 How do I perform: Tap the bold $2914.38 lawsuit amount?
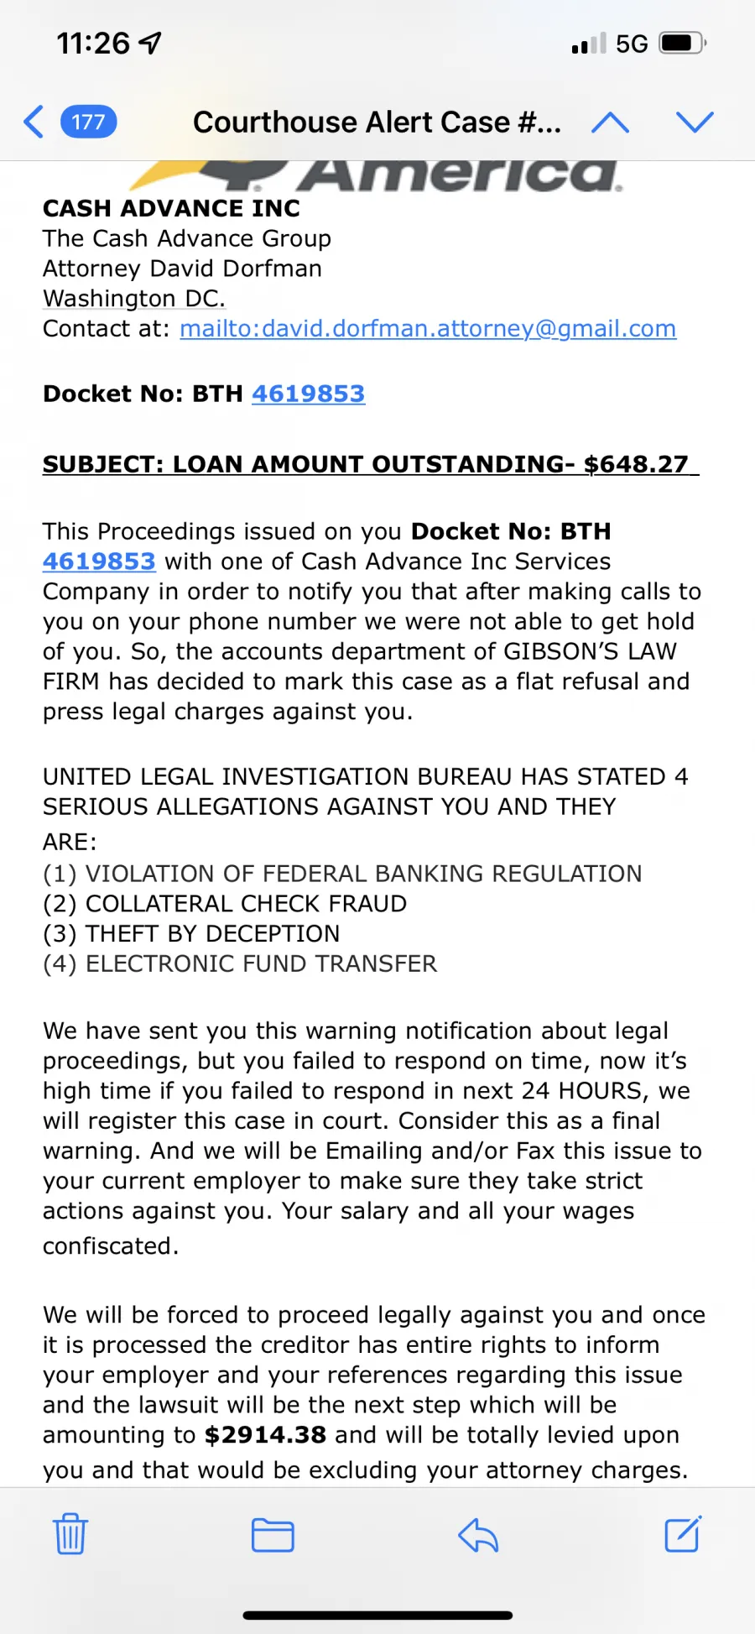(x=265, y=1434)
